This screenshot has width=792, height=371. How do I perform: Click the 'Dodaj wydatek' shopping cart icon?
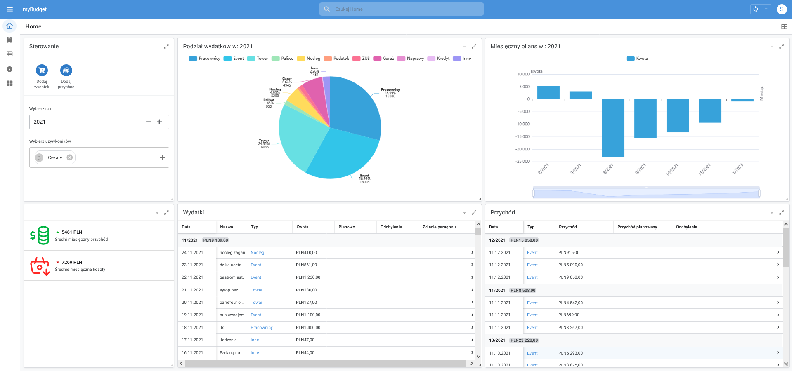pyautogui.click(x=41, y=70)
